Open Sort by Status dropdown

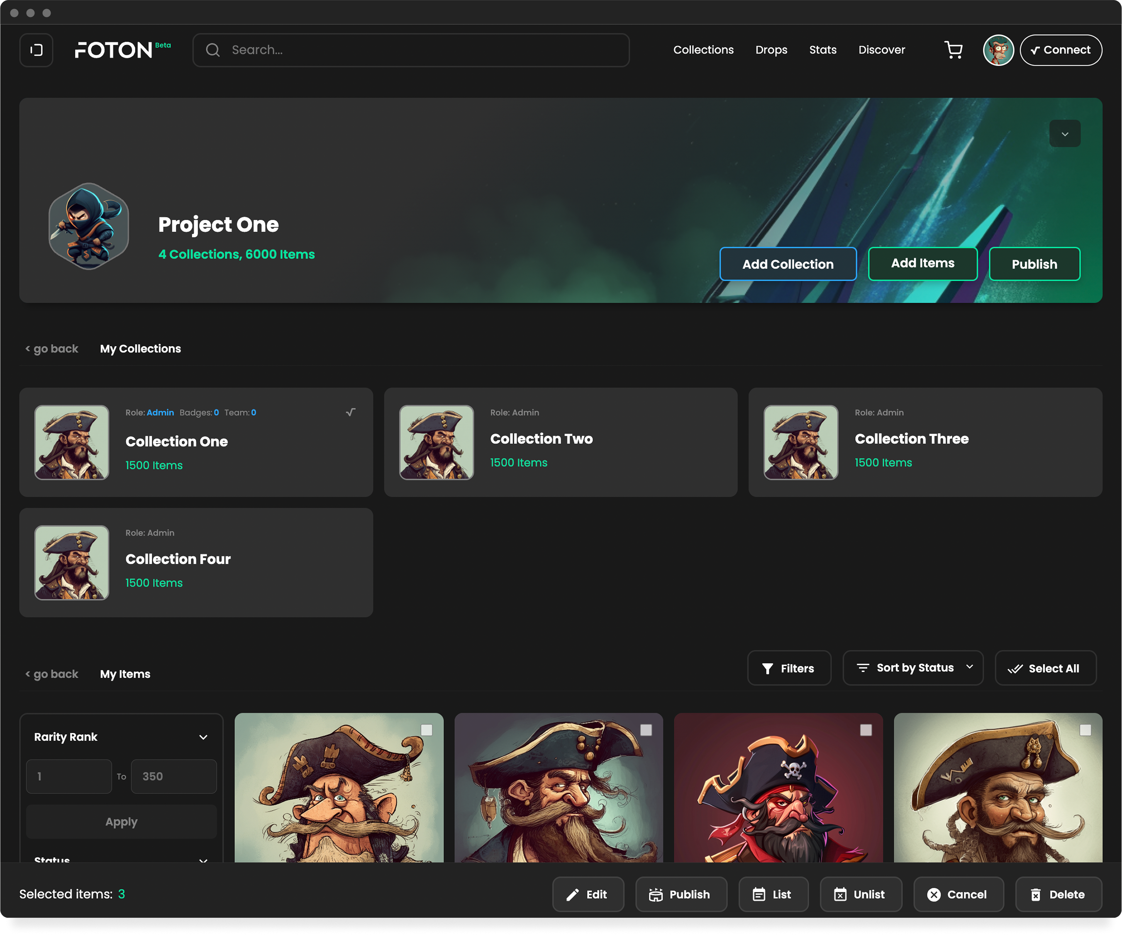click(912, 668)
